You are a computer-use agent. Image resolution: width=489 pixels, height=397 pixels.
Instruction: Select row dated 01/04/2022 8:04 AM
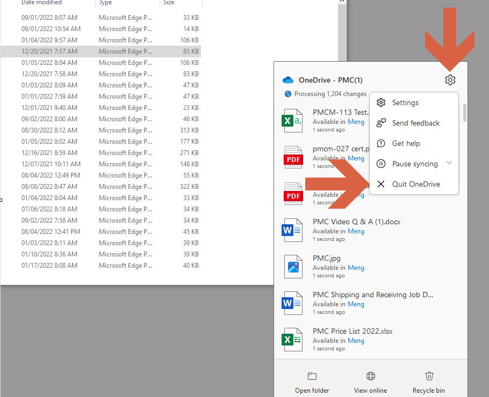click(x=100, y=198)
